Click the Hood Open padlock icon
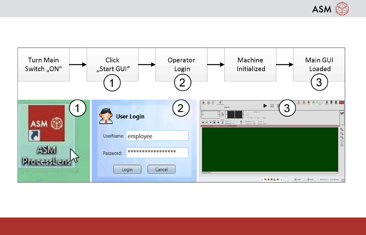Viewport: 366px width, 235px height. tap(298, 102)
